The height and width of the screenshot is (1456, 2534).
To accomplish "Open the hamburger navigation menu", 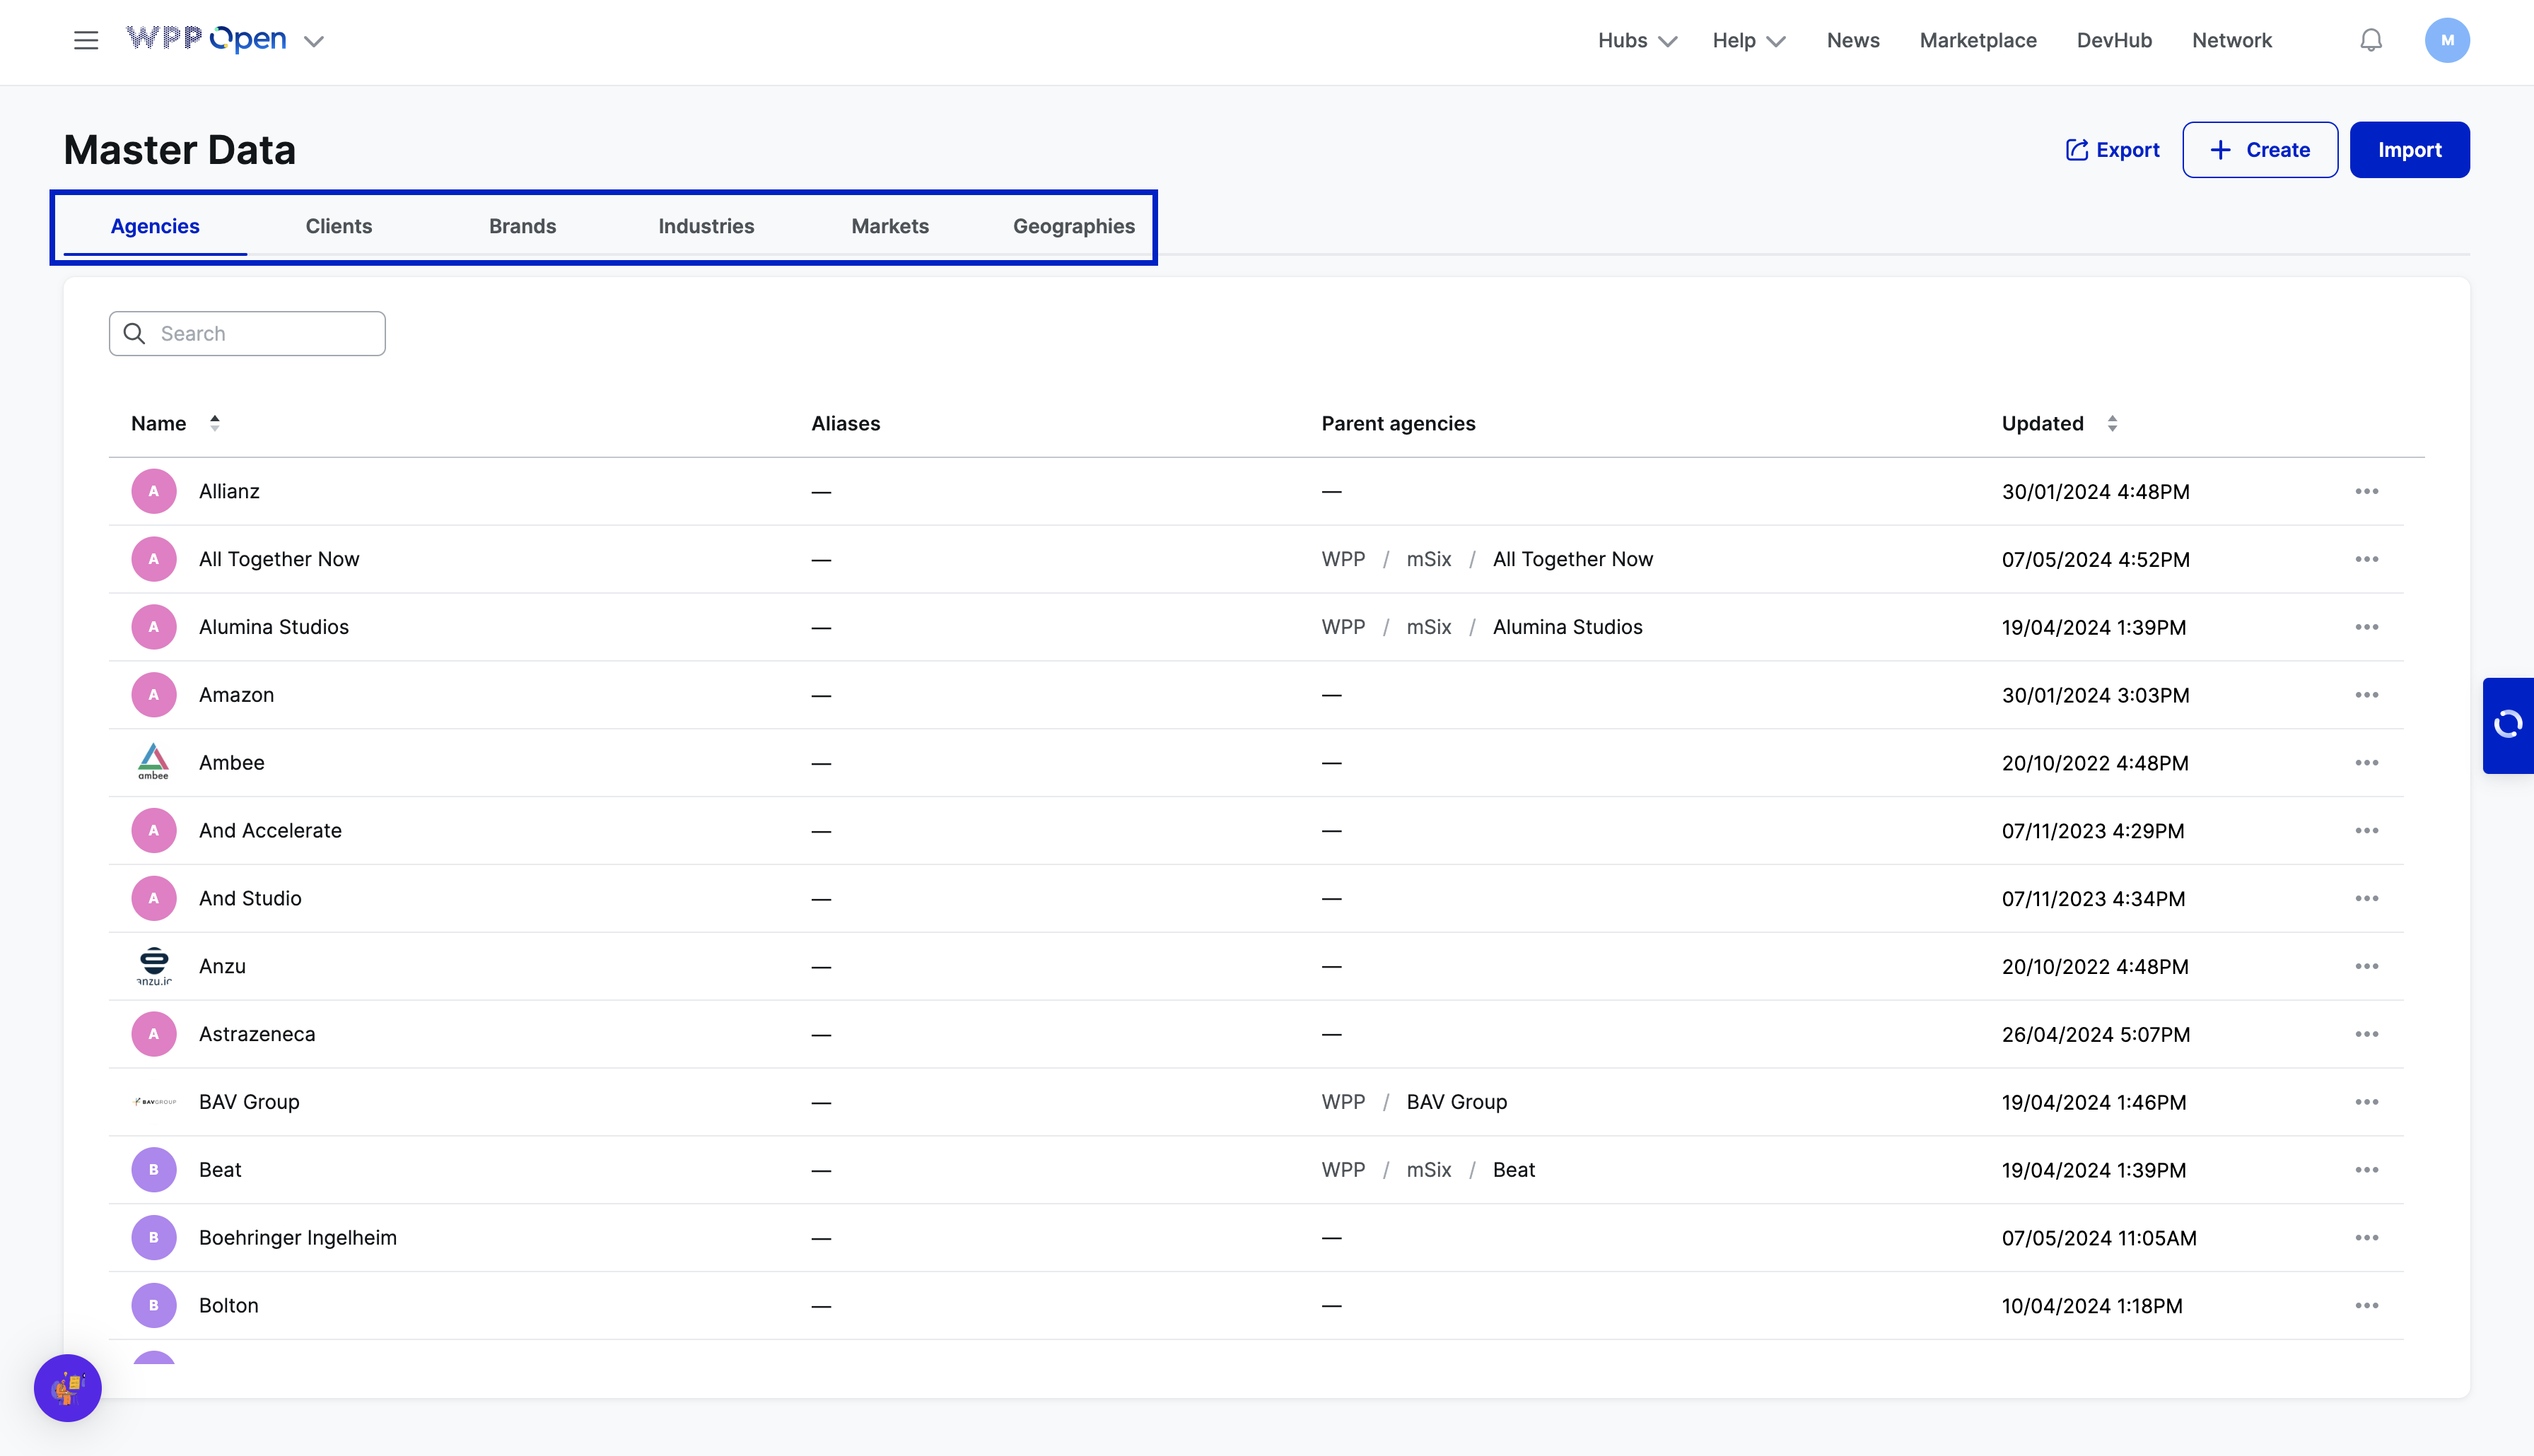I will coord(86,40).
